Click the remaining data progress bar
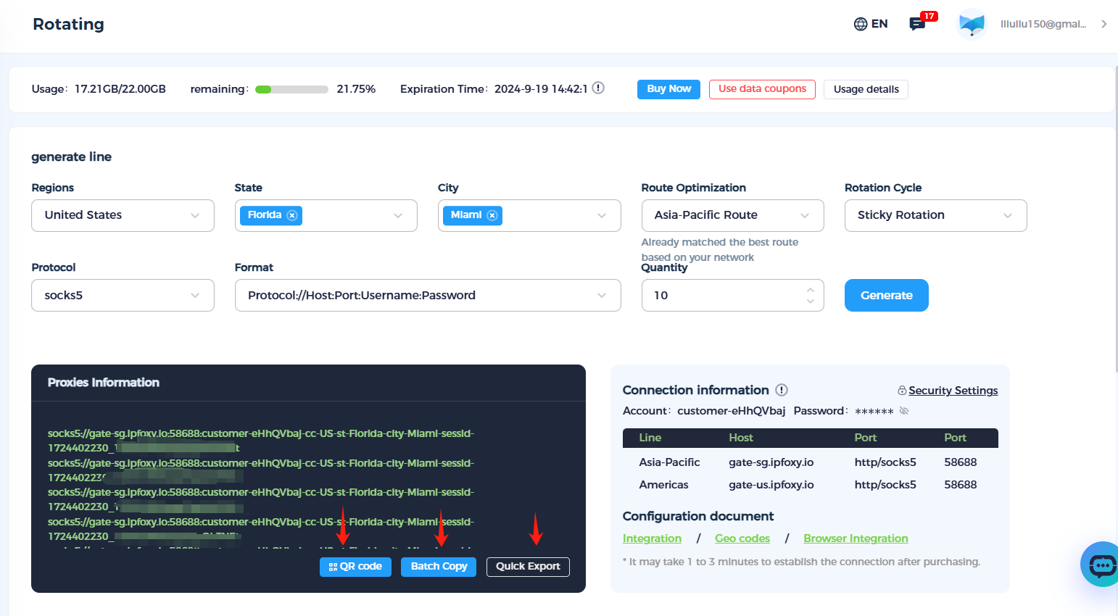 (x=292, y=89)
